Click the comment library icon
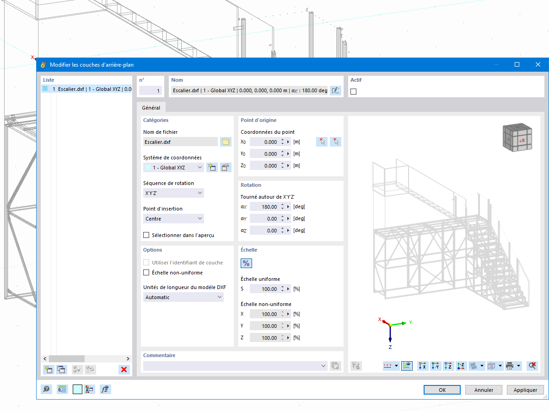The height and width of the screenshot is (411, 549). (x=335, y=366)
